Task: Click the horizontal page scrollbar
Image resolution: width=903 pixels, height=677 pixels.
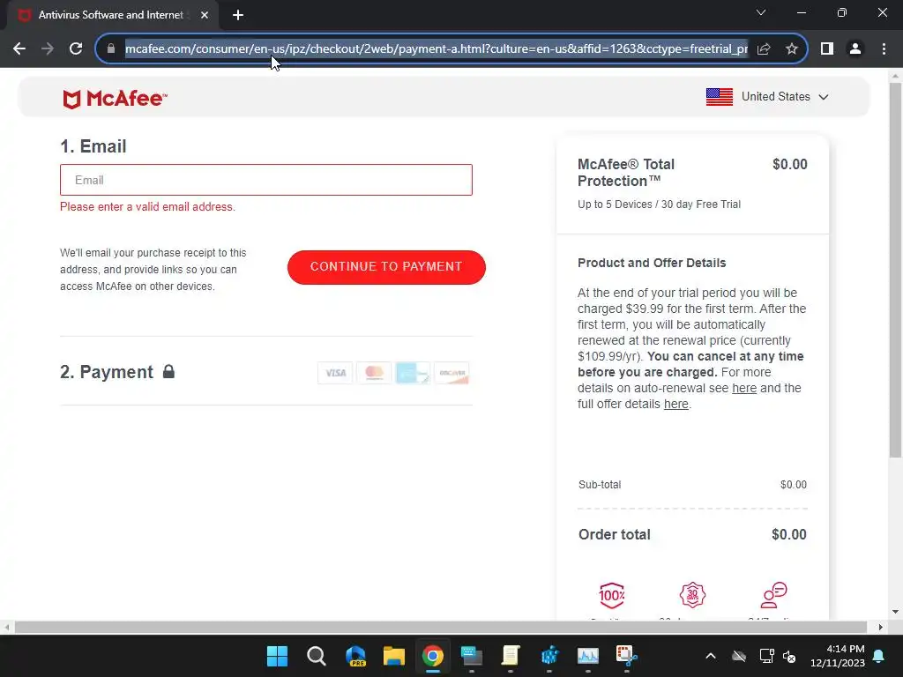Action: pyautogui.click(x=441, y=627)
